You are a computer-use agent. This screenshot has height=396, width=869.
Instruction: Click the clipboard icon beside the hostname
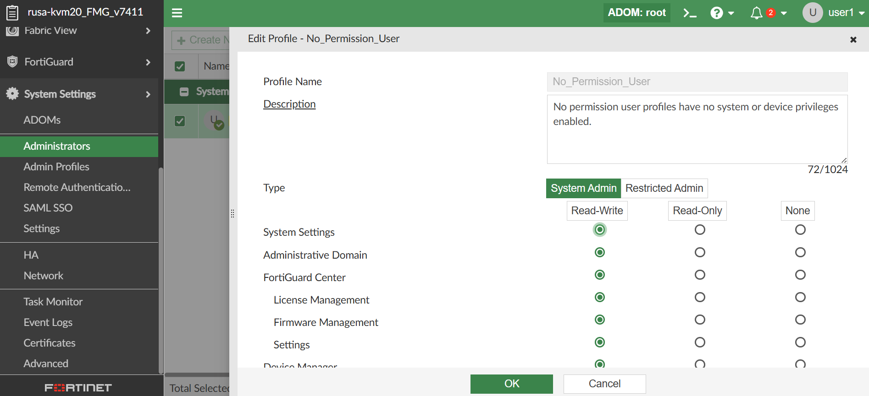[12, 12]
